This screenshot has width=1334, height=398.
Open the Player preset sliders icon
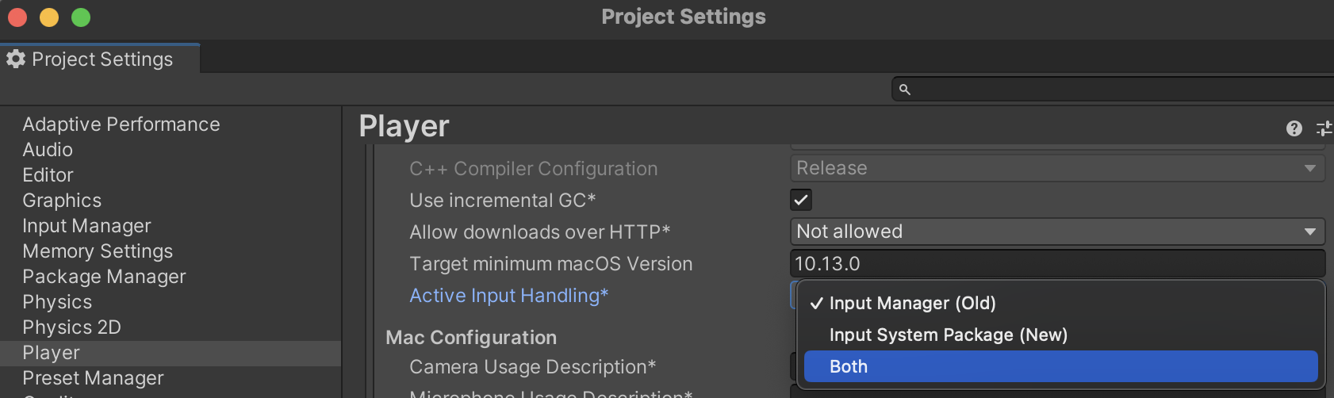pyautogui.click(x=1324, y=128)
